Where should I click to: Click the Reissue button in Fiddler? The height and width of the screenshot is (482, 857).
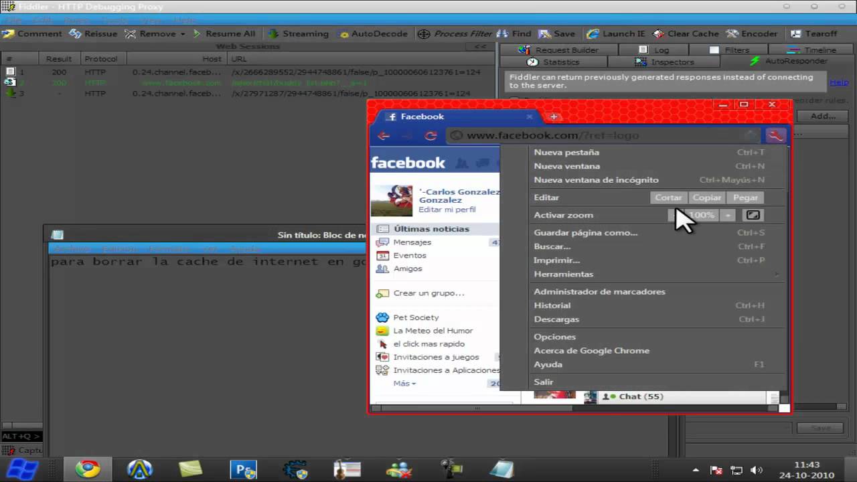93,33
